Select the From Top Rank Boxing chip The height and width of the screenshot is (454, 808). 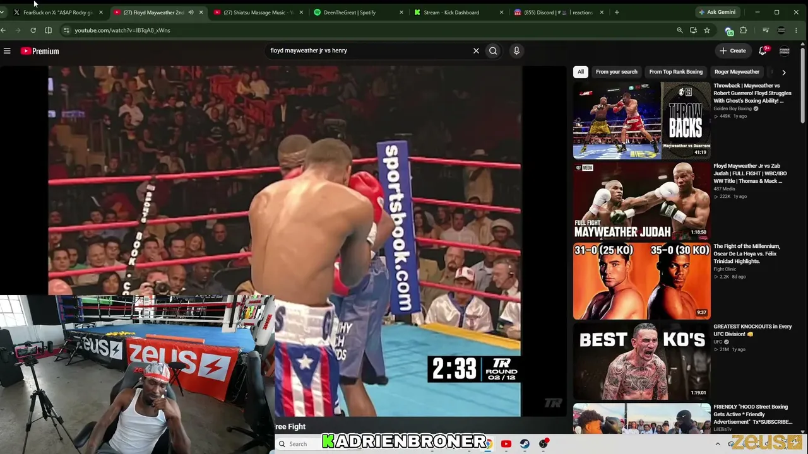coord(675,72)
